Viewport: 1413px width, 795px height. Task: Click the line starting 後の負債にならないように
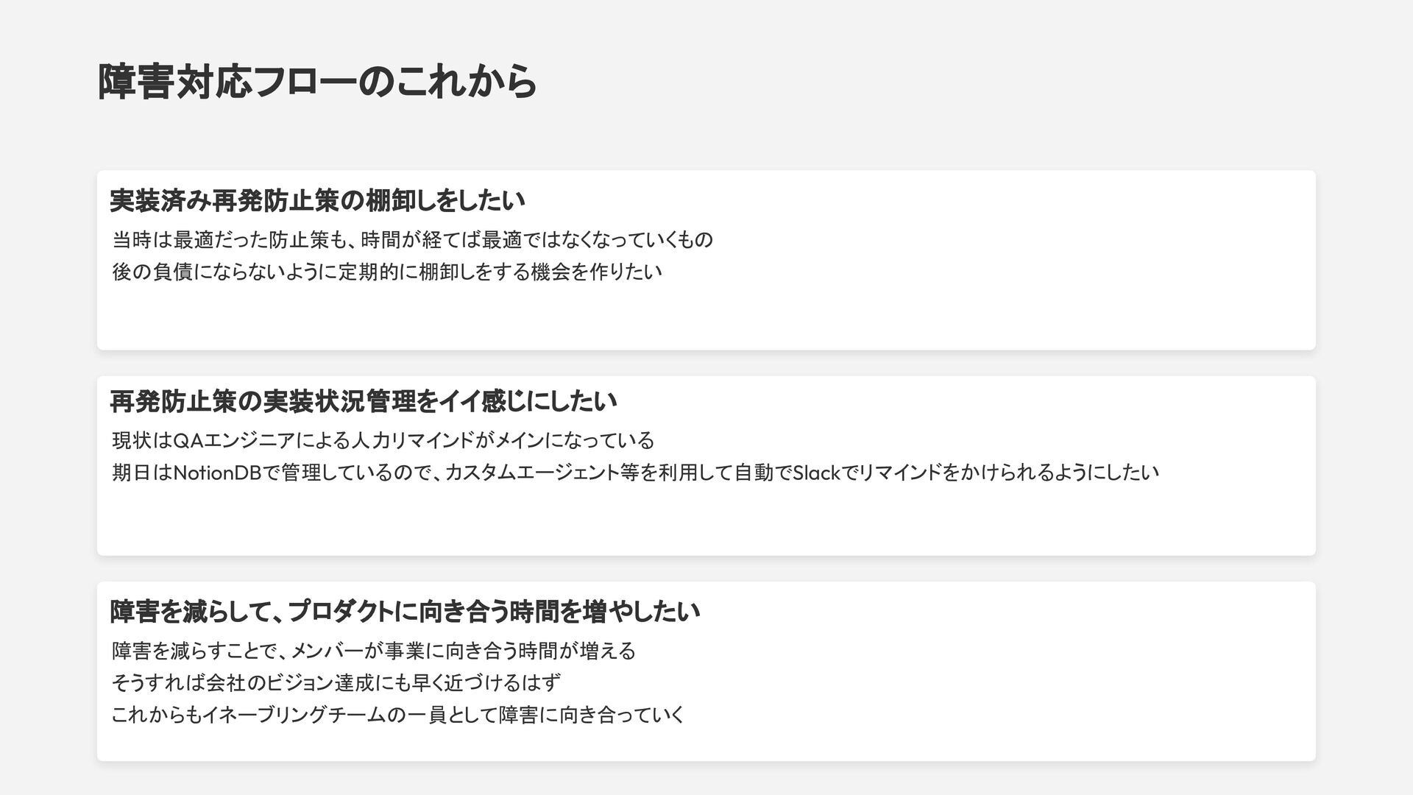(387, 272)
